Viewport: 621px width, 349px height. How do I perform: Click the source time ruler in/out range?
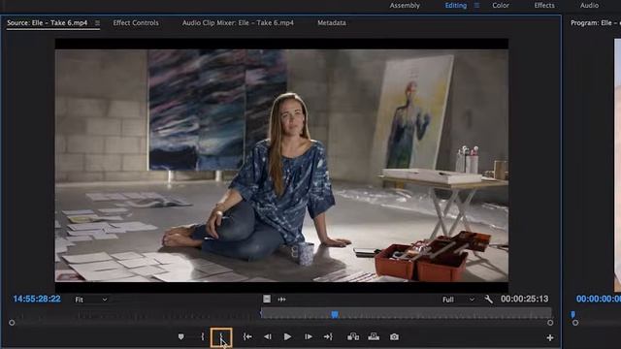pyautogui.click(x=406, y=313)
